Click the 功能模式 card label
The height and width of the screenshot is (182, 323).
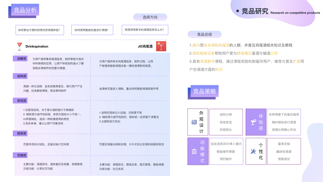(x=202, y=151)
